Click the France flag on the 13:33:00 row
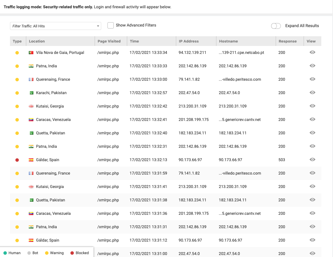The height and width of the screenshot is (257, 333). (x=31, y=79)
